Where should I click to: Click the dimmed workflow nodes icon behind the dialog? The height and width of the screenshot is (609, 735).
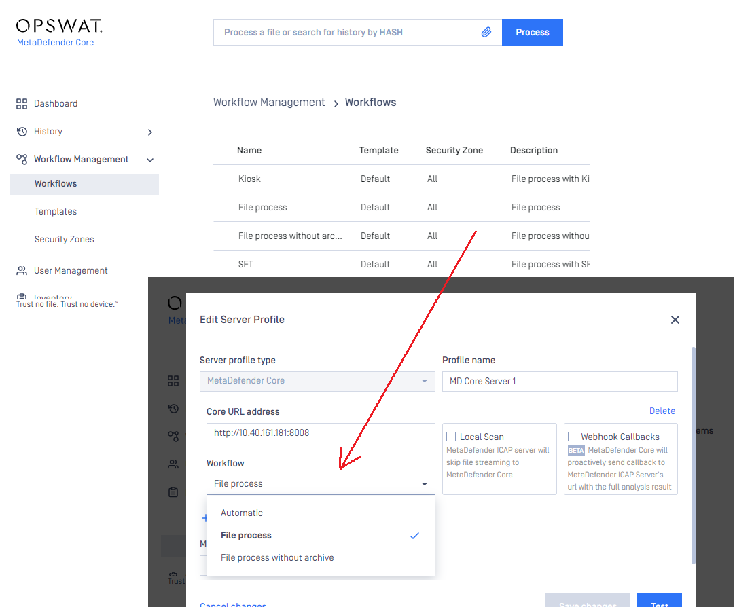[173, 437]
